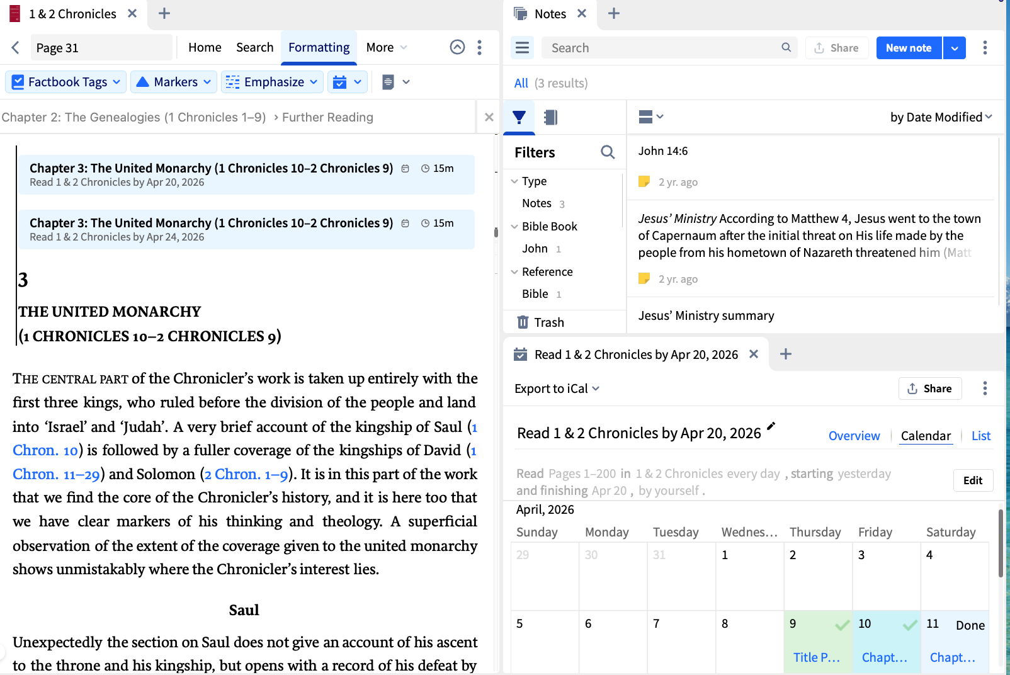Open the book panel kebab menu

click(480, 47)
